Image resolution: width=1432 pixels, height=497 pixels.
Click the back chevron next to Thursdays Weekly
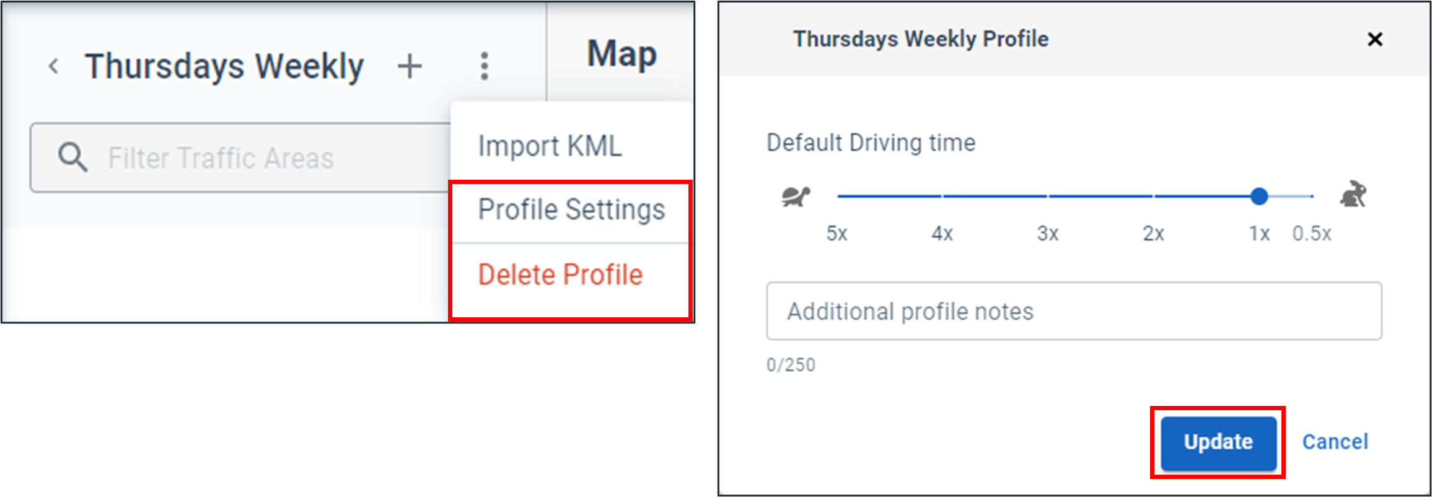pyautogui.click(x=53, y=66)
